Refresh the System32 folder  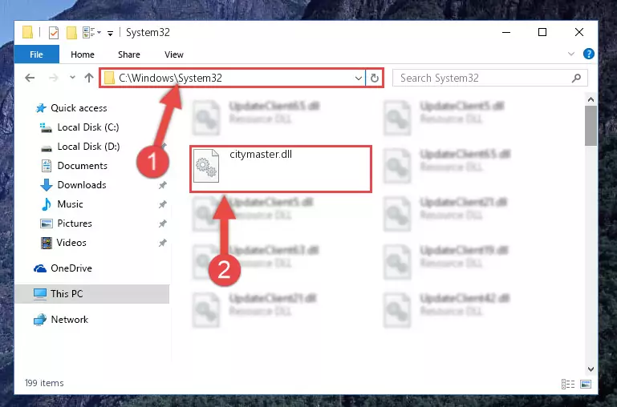[x=374, y=79]
